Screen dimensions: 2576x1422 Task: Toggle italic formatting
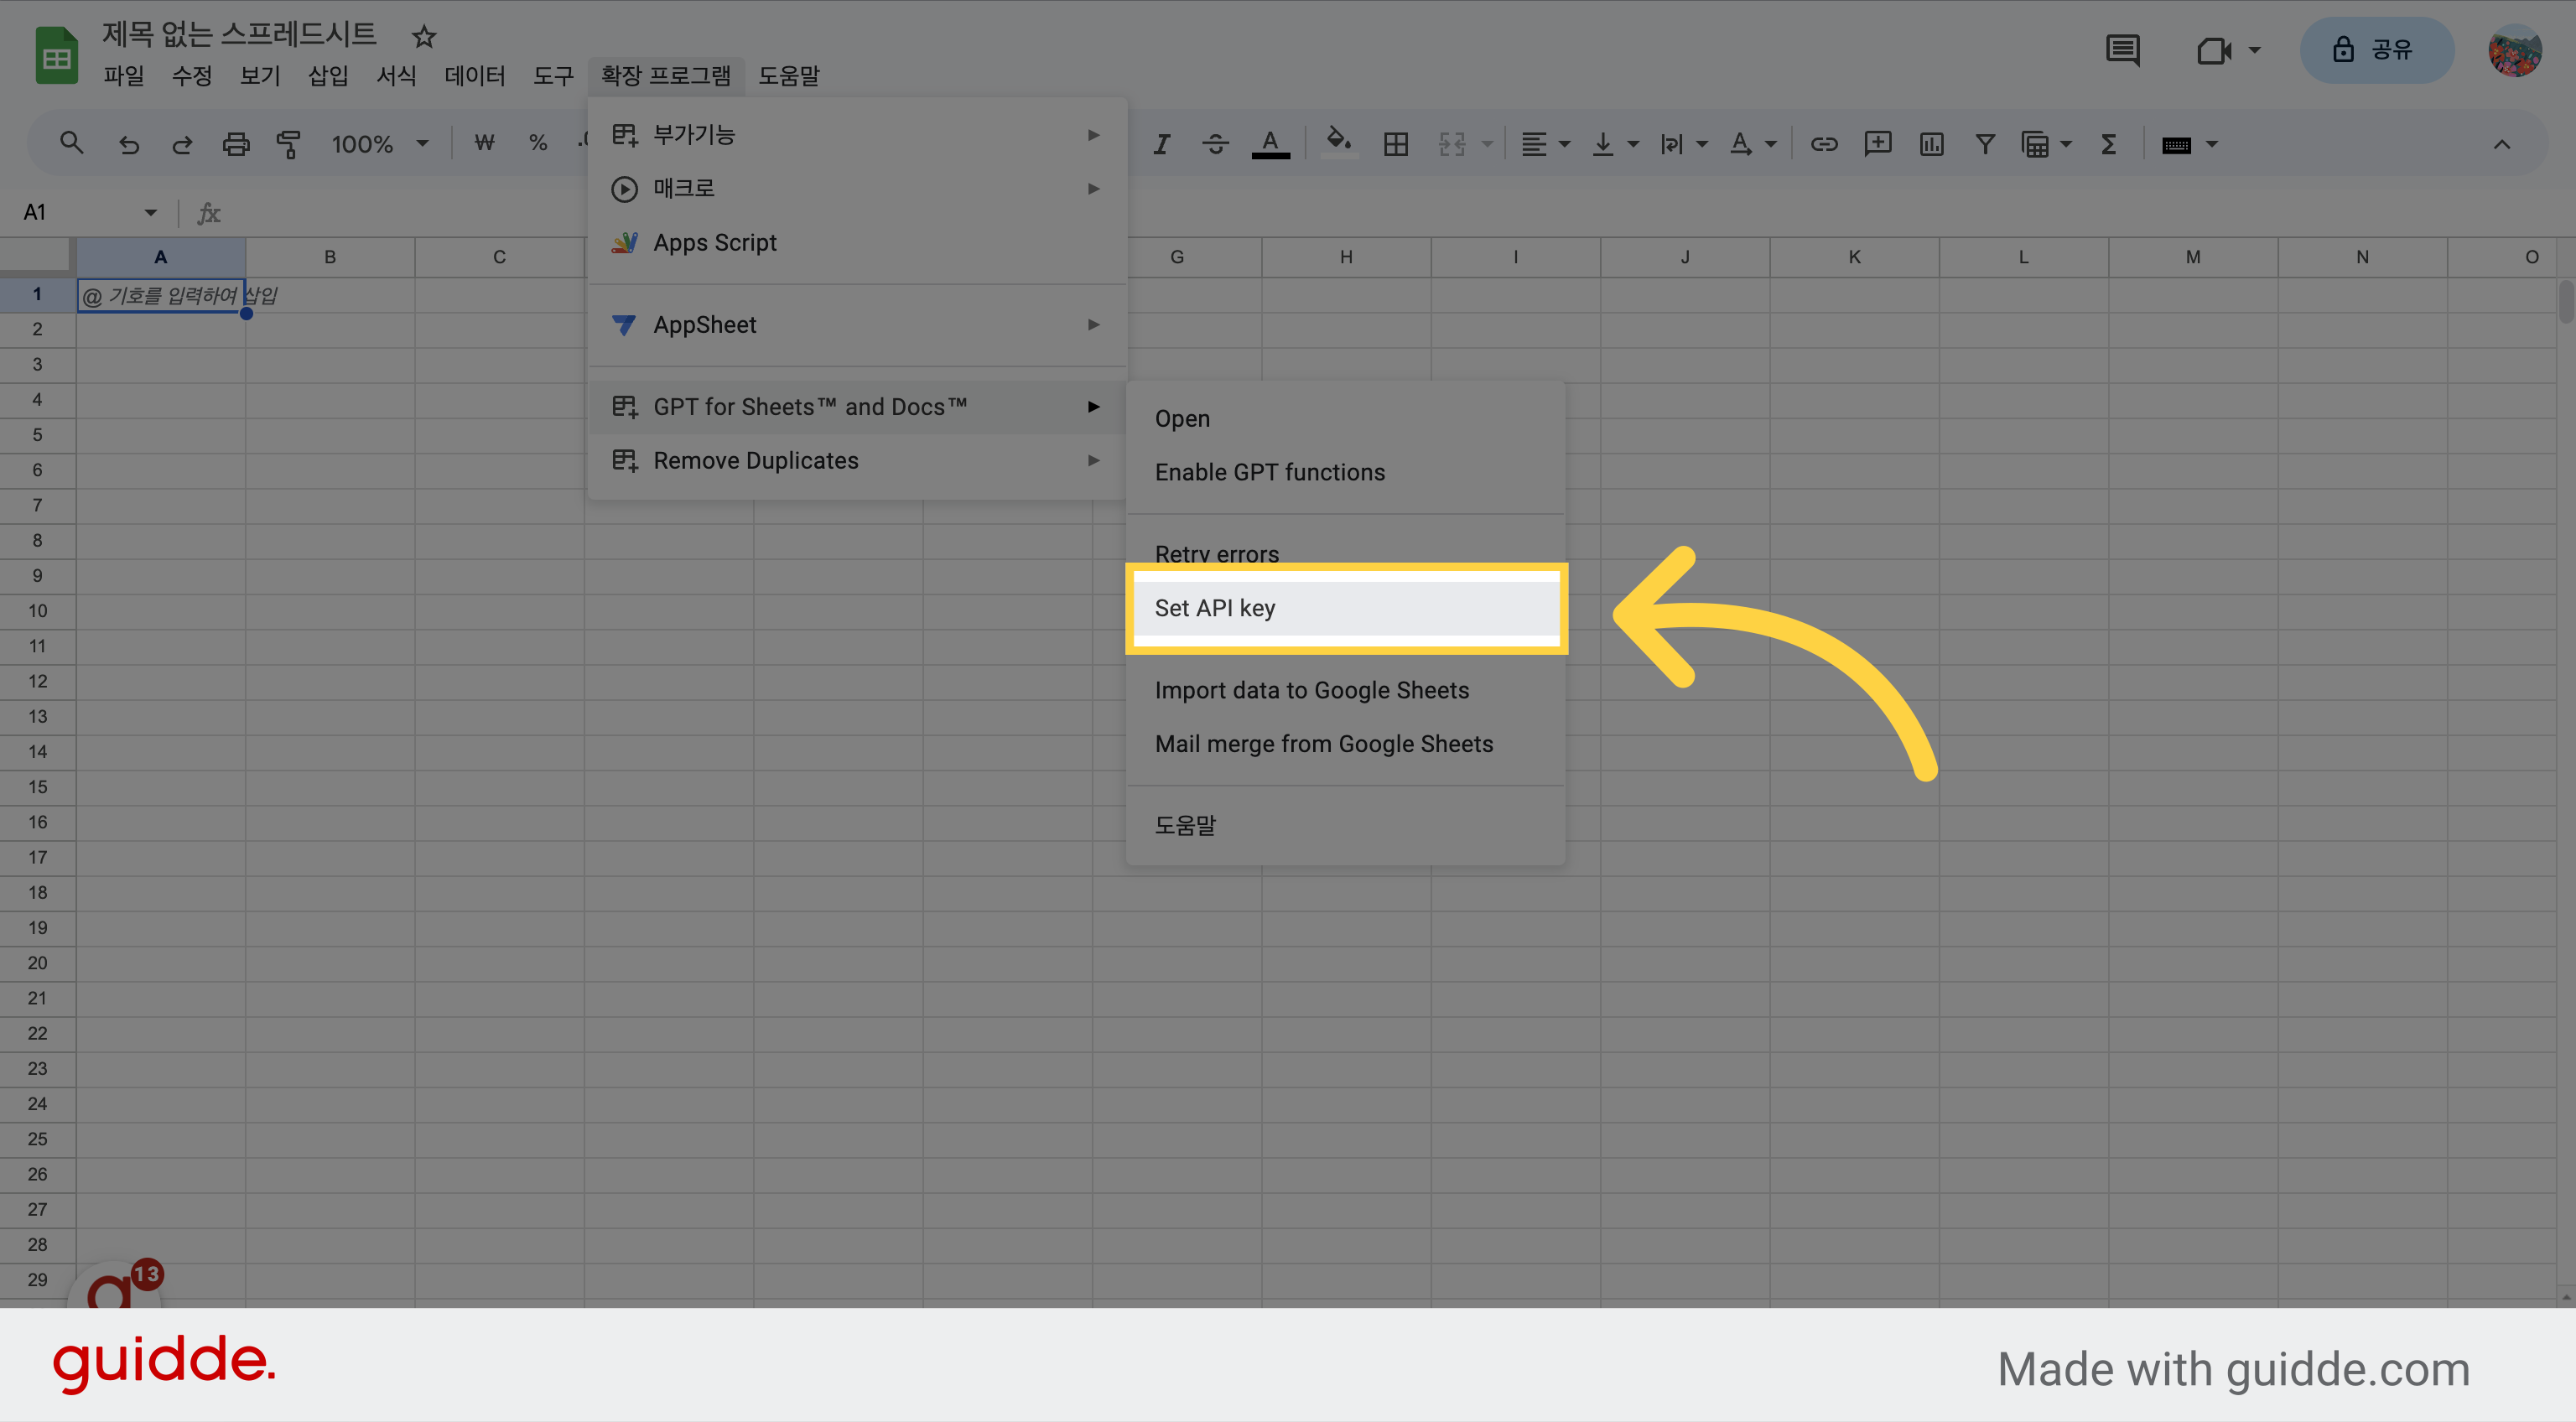(1161, 145)
